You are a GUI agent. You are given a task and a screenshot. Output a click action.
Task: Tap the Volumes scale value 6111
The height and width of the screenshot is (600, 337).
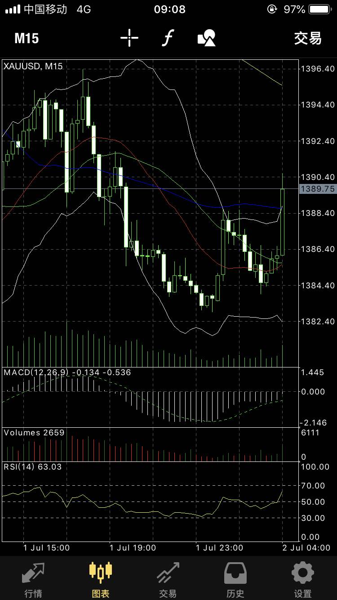[310, 432]
